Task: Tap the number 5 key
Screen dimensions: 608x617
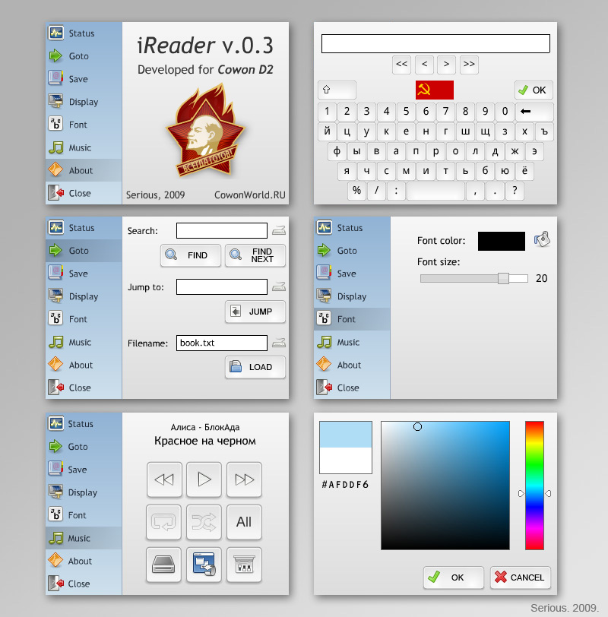Action: (406, 112)
